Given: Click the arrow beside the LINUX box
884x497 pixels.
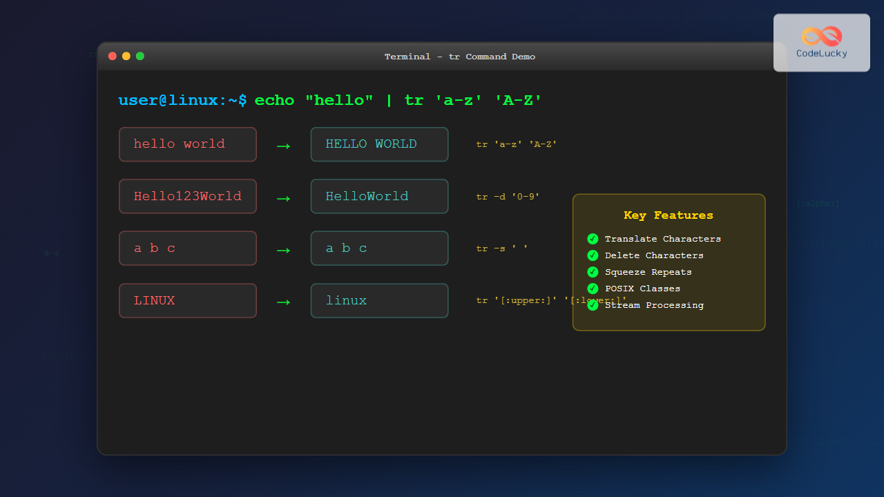Looking at the screenshot, I should pos(283,302).
